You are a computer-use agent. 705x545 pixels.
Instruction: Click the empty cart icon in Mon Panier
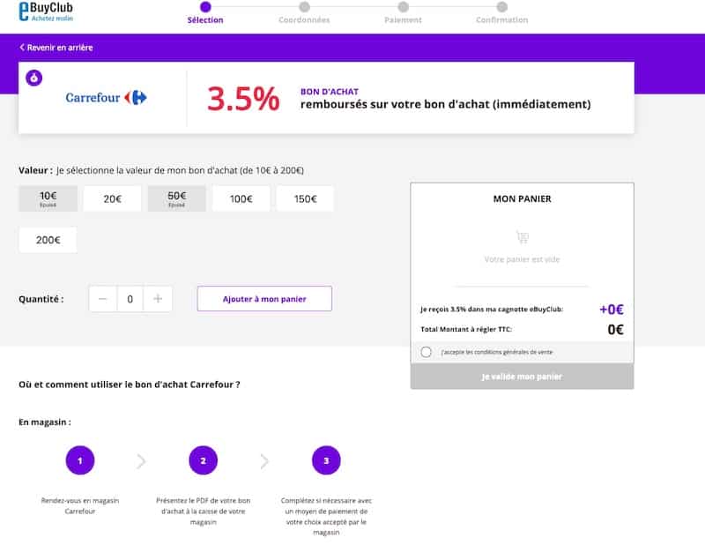(522, 236)
